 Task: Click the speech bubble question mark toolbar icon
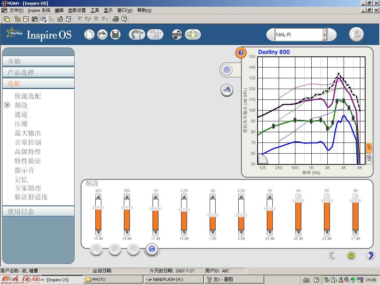coord(124,19)
